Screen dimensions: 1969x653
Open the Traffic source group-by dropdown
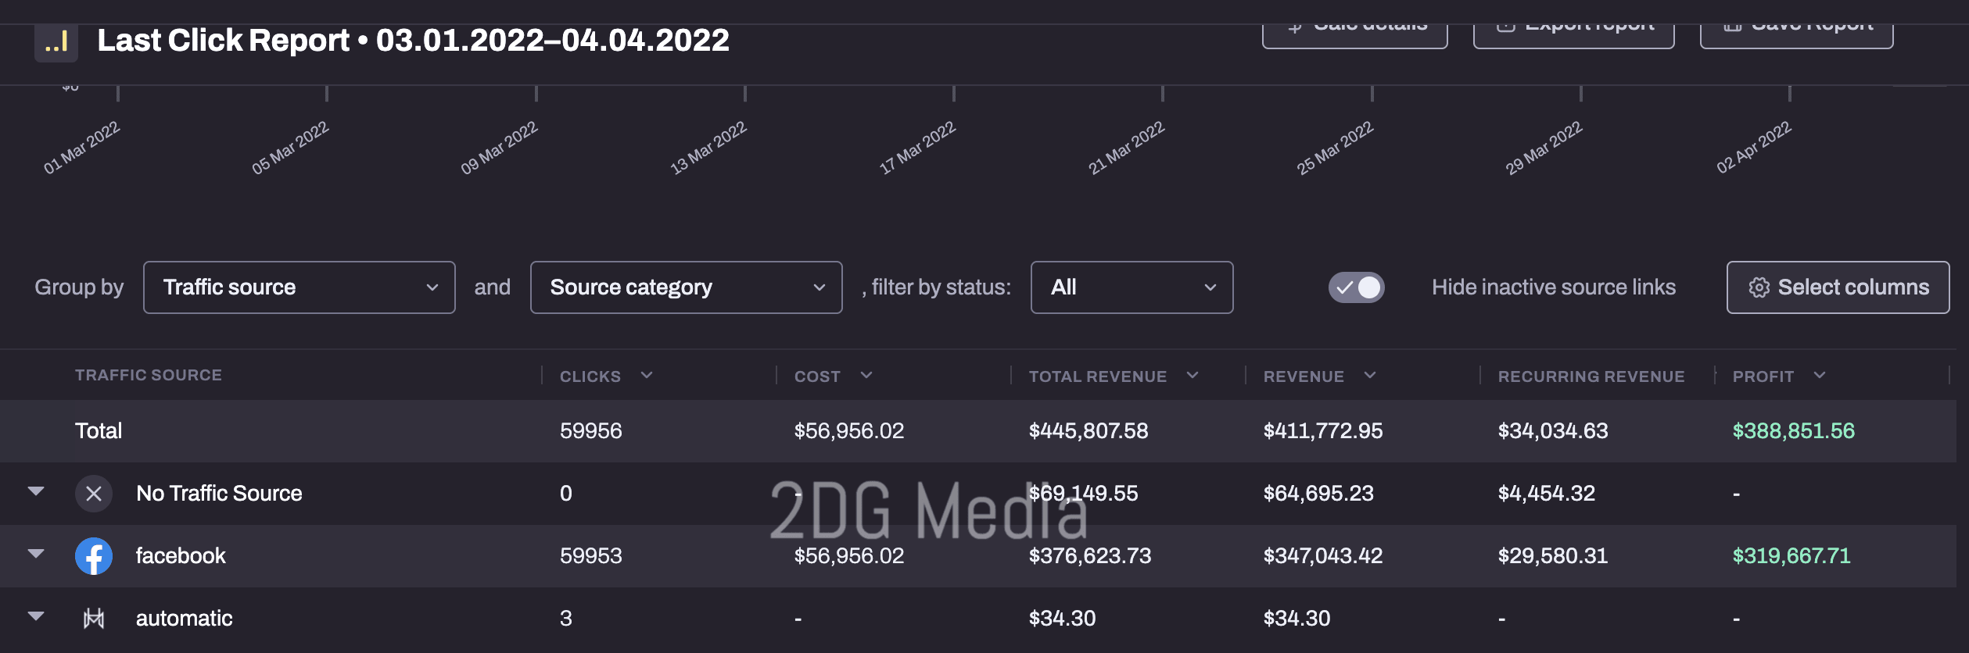click(299, 287)
